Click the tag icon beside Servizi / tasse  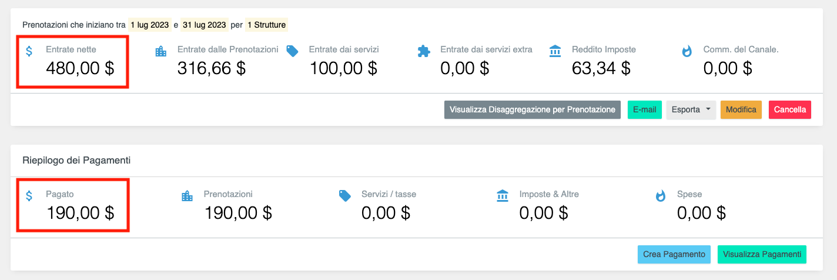(x=344, y=196)
